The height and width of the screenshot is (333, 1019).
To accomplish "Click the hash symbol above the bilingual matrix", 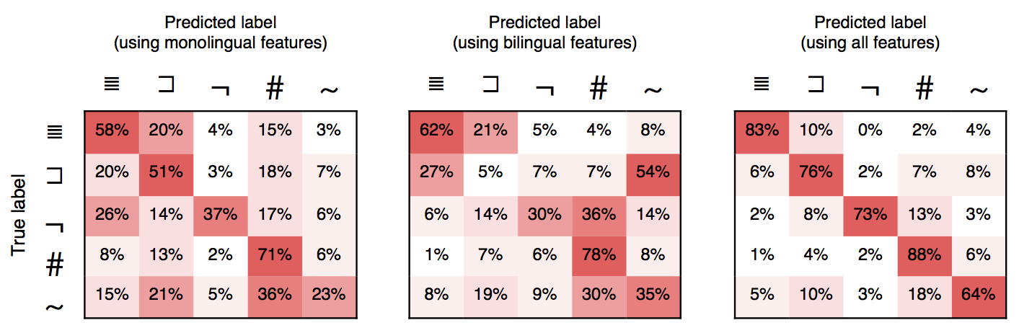I will click(599, 88).
